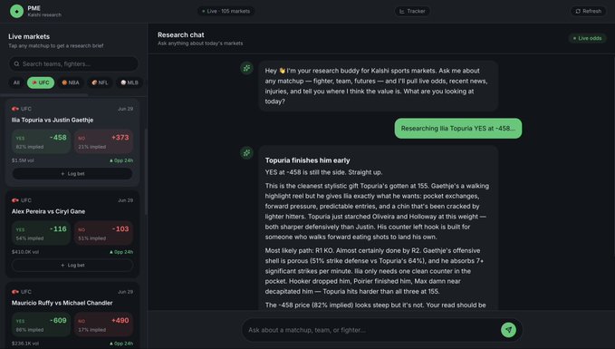615x349 pixels.
Task: Open Ilia Topuria vs Justin Gaethje matchup
Action: 53,120
